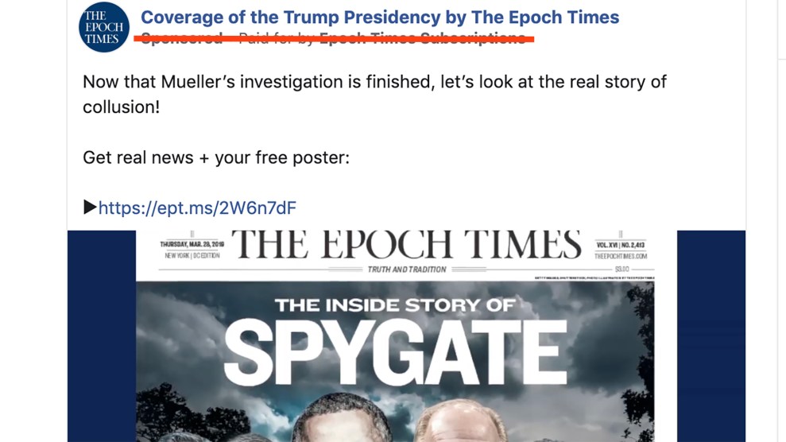Click the 'Get real news' poster line
Screen dimensions: 786x442
(216, 157)
